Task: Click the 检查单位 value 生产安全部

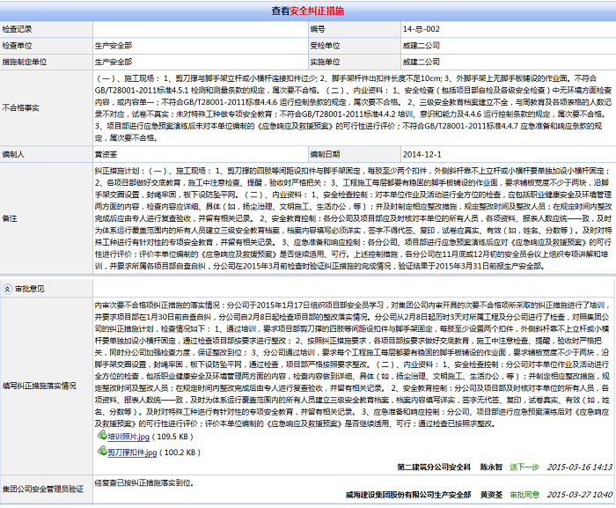Action: coord(114,45)
